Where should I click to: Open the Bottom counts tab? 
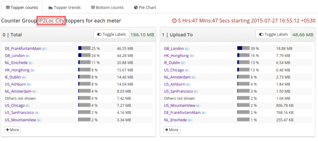pos(107,7)
